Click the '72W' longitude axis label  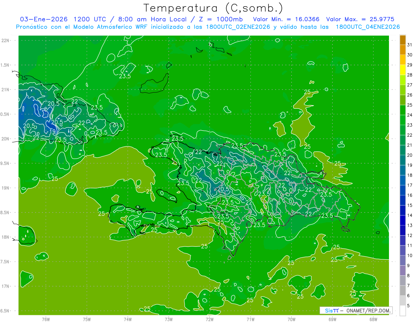[x=209, y=319]
